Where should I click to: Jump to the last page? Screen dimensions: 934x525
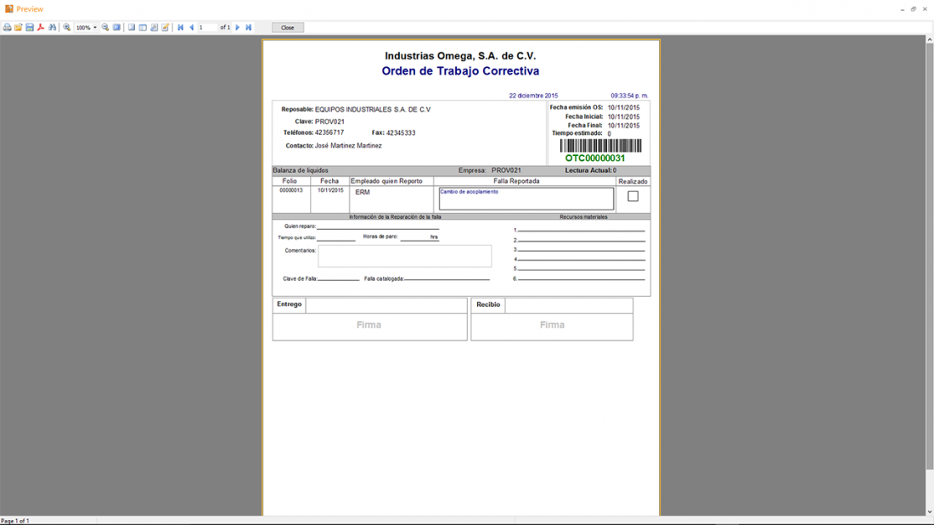[249, 28]
